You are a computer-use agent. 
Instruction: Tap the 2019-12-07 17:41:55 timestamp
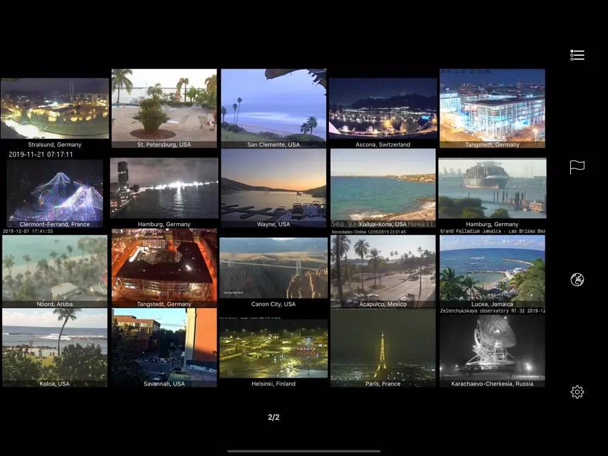(28, 231)
